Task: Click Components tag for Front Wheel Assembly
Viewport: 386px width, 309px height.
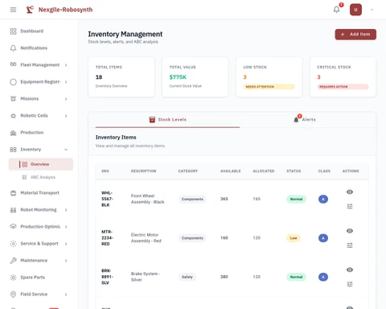Action: click(192, 199)
